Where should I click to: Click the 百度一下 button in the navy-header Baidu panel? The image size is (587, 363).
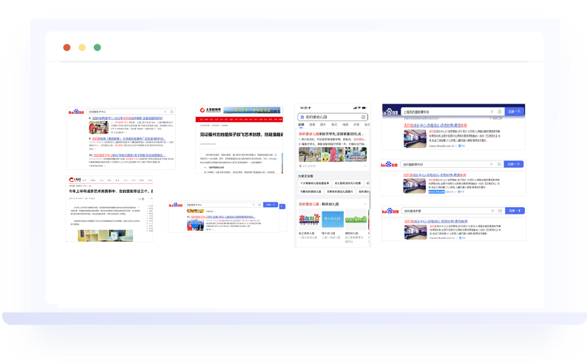(x=515, y=112)
